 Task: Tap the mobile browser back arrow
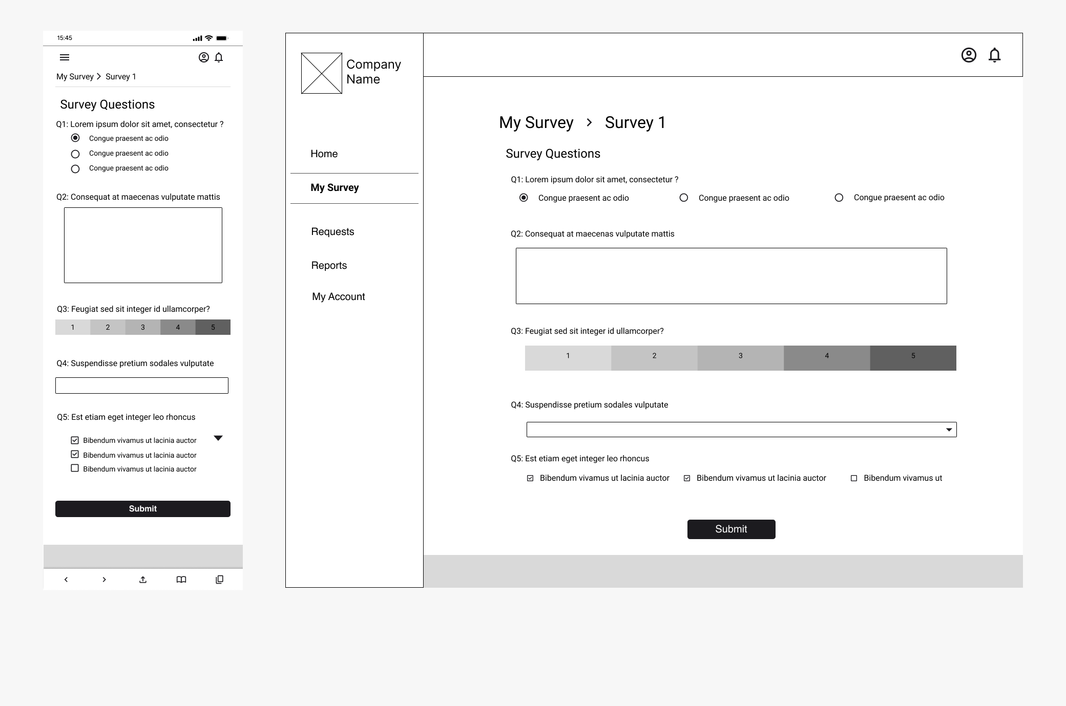click(66, 580)
